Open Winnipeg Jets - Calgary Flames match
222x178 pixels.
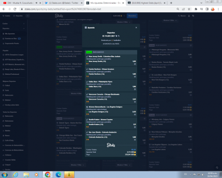[163, 119]
